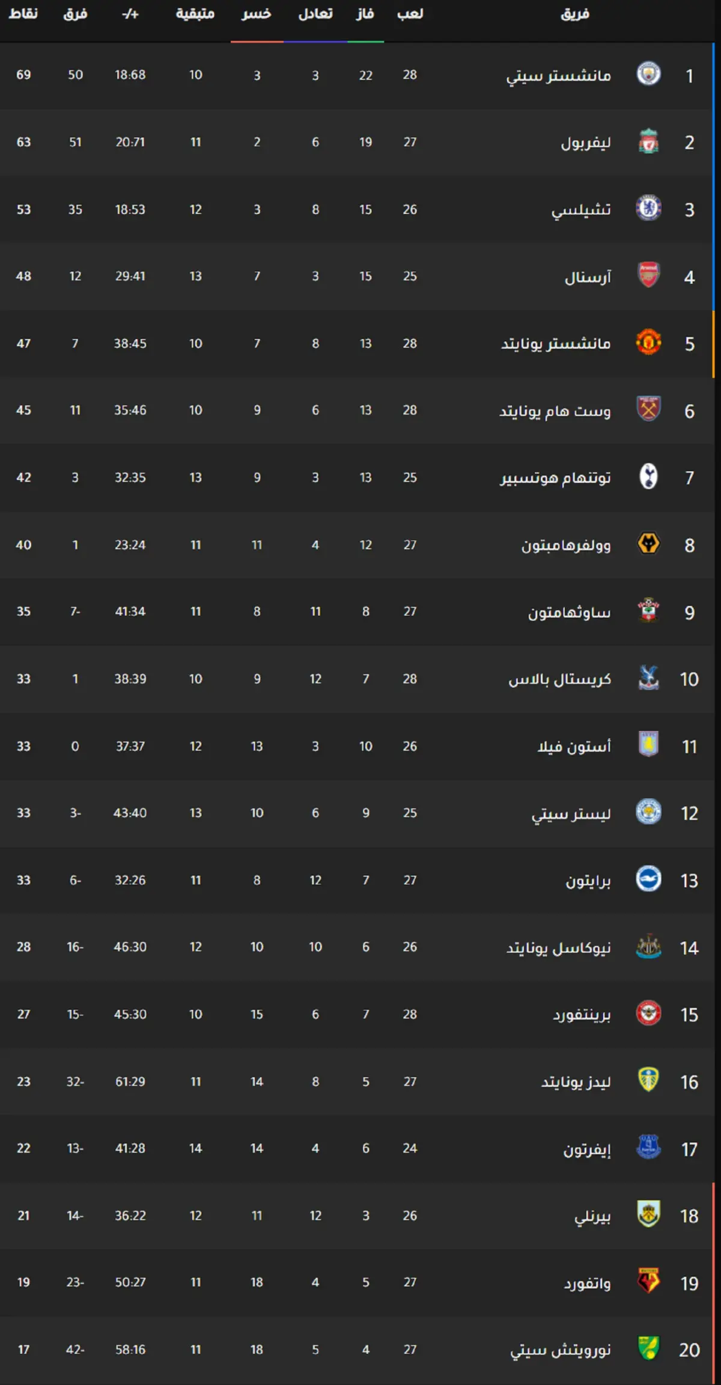This screenshot has height=1385, width=721.
Task: Click the Wolverhampton wolf logo
Action: (648, 545)
